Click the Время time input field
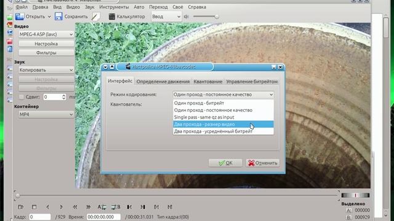Image resolution: width=394 pixels, height=221 pixels. click(x=103, y=217)
